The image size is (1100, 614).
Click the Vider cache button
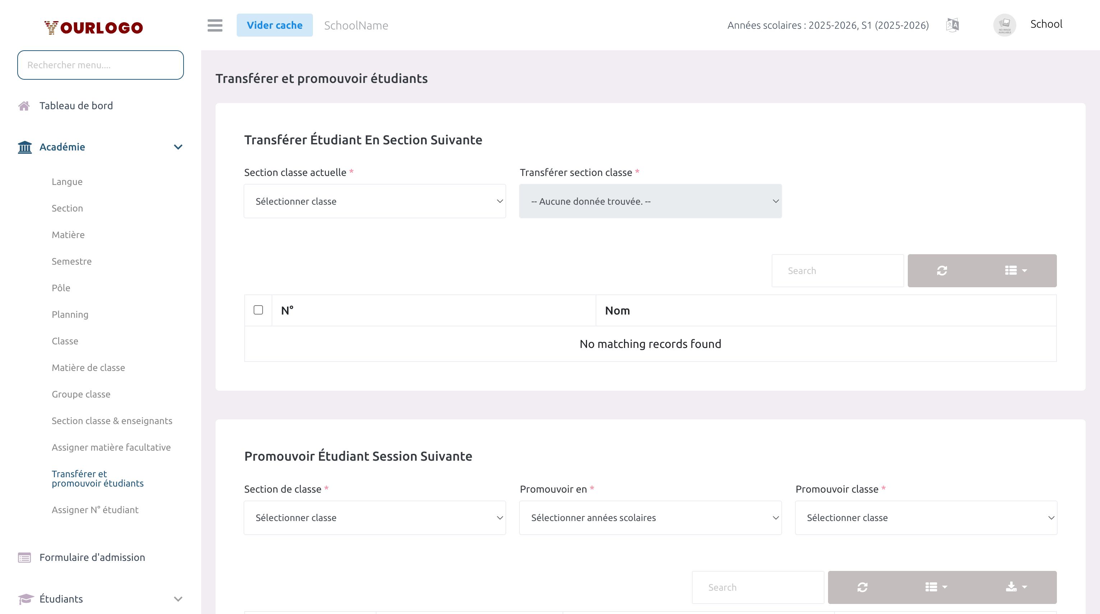(274, 25)
